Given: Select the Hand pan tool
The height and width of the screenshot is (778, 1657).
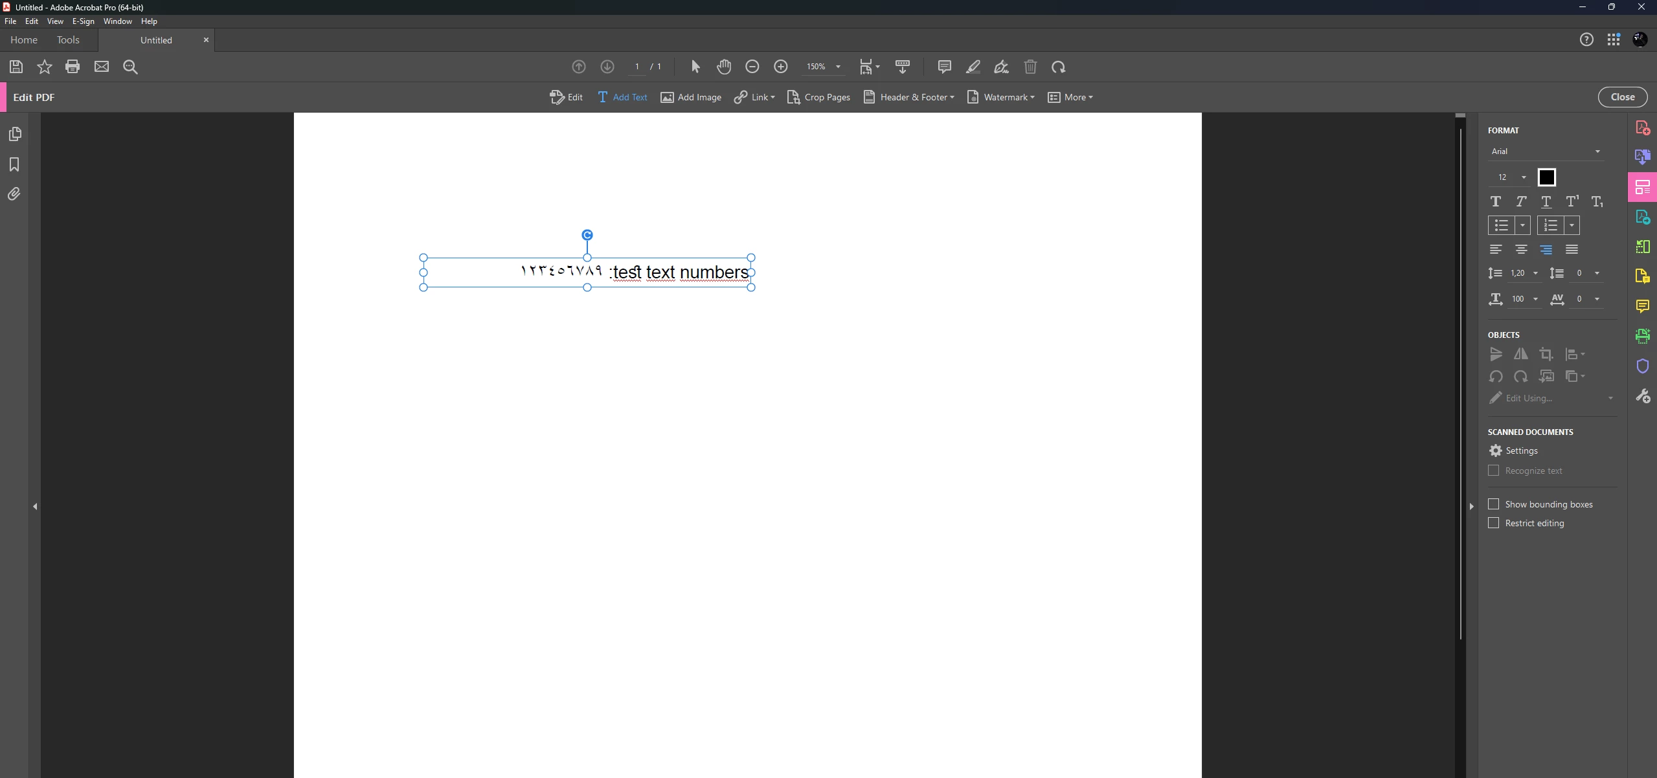Looking at the screenshot, I should pyautogui.click(x=724, y=67).
